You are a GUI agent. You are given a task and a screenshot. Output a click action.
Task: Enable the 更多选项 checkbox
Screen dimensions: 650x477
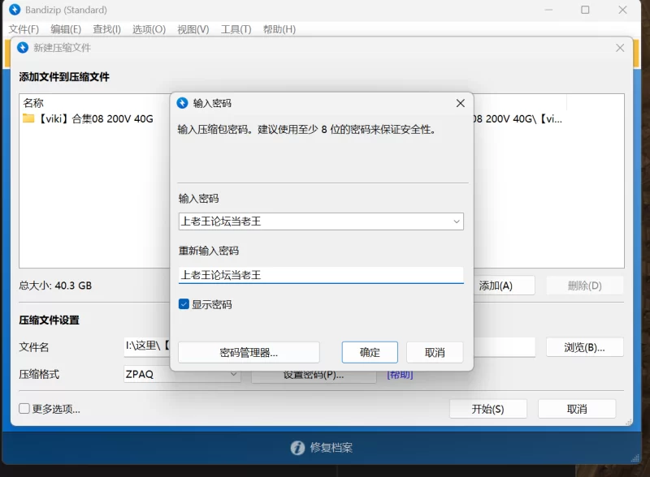(x=24, y=409)
